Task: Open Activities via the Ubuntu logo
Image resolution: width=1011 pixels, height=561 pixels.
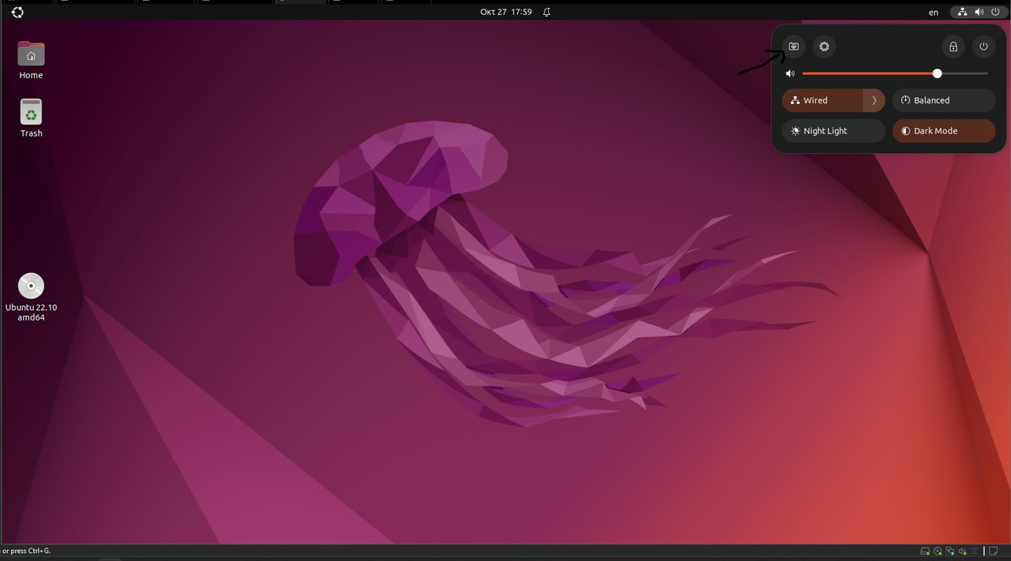Action: point(17,12)
